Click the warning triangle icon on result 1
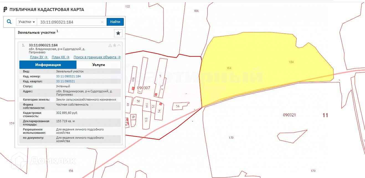 110,45
